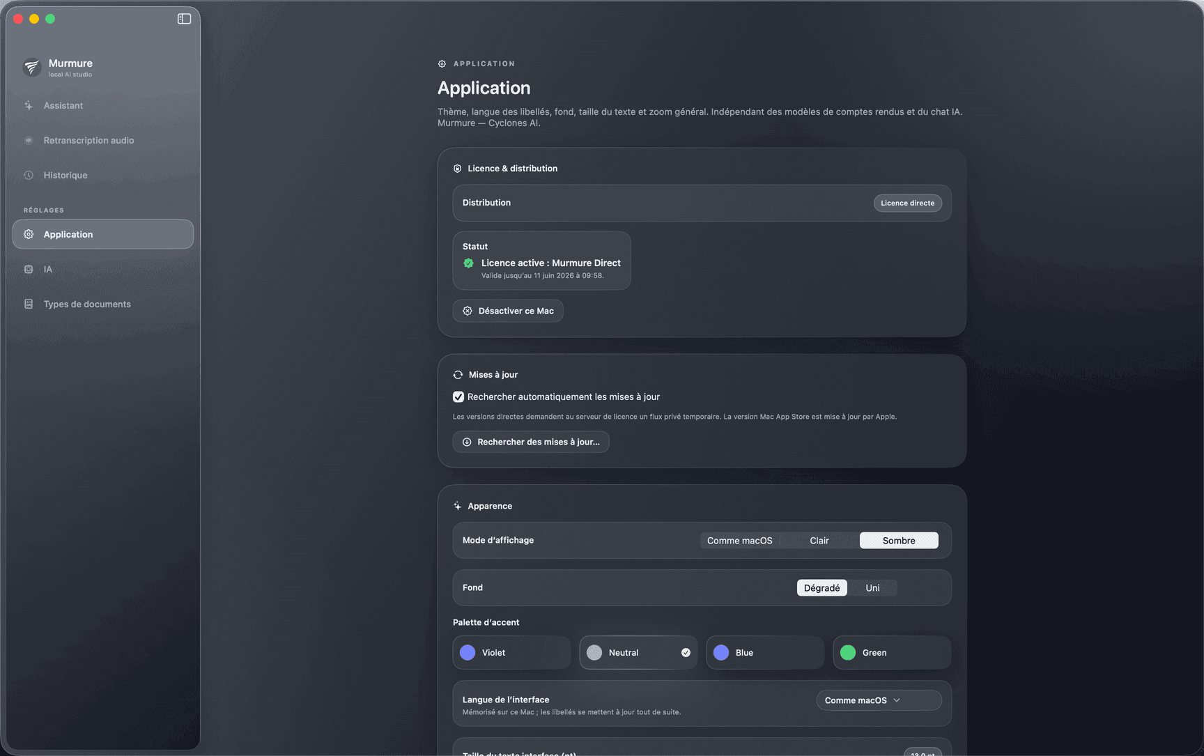Viewport: 1204px width, 756px height.
Task: Click the gear icon beside APPLICATION header
Action: 442,64
